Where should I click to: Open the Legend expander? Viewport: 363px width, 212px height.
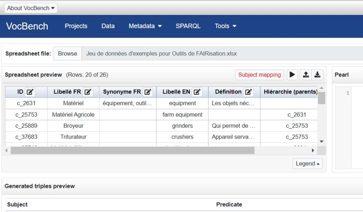pos(307,164)
